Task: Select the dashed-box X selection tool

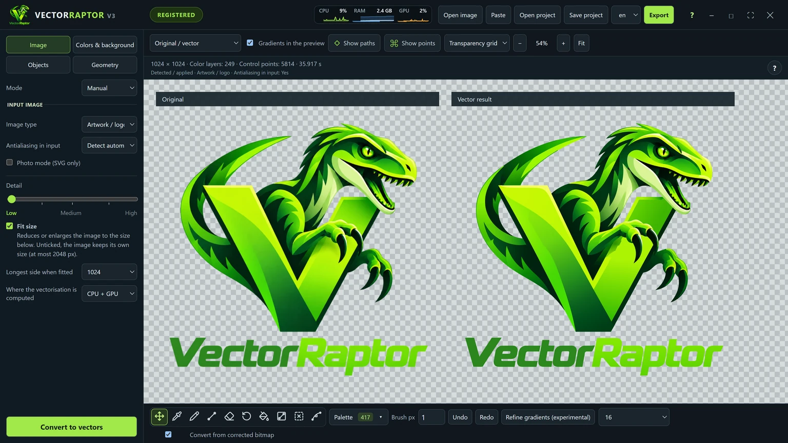Action: (x=299, y=417)
